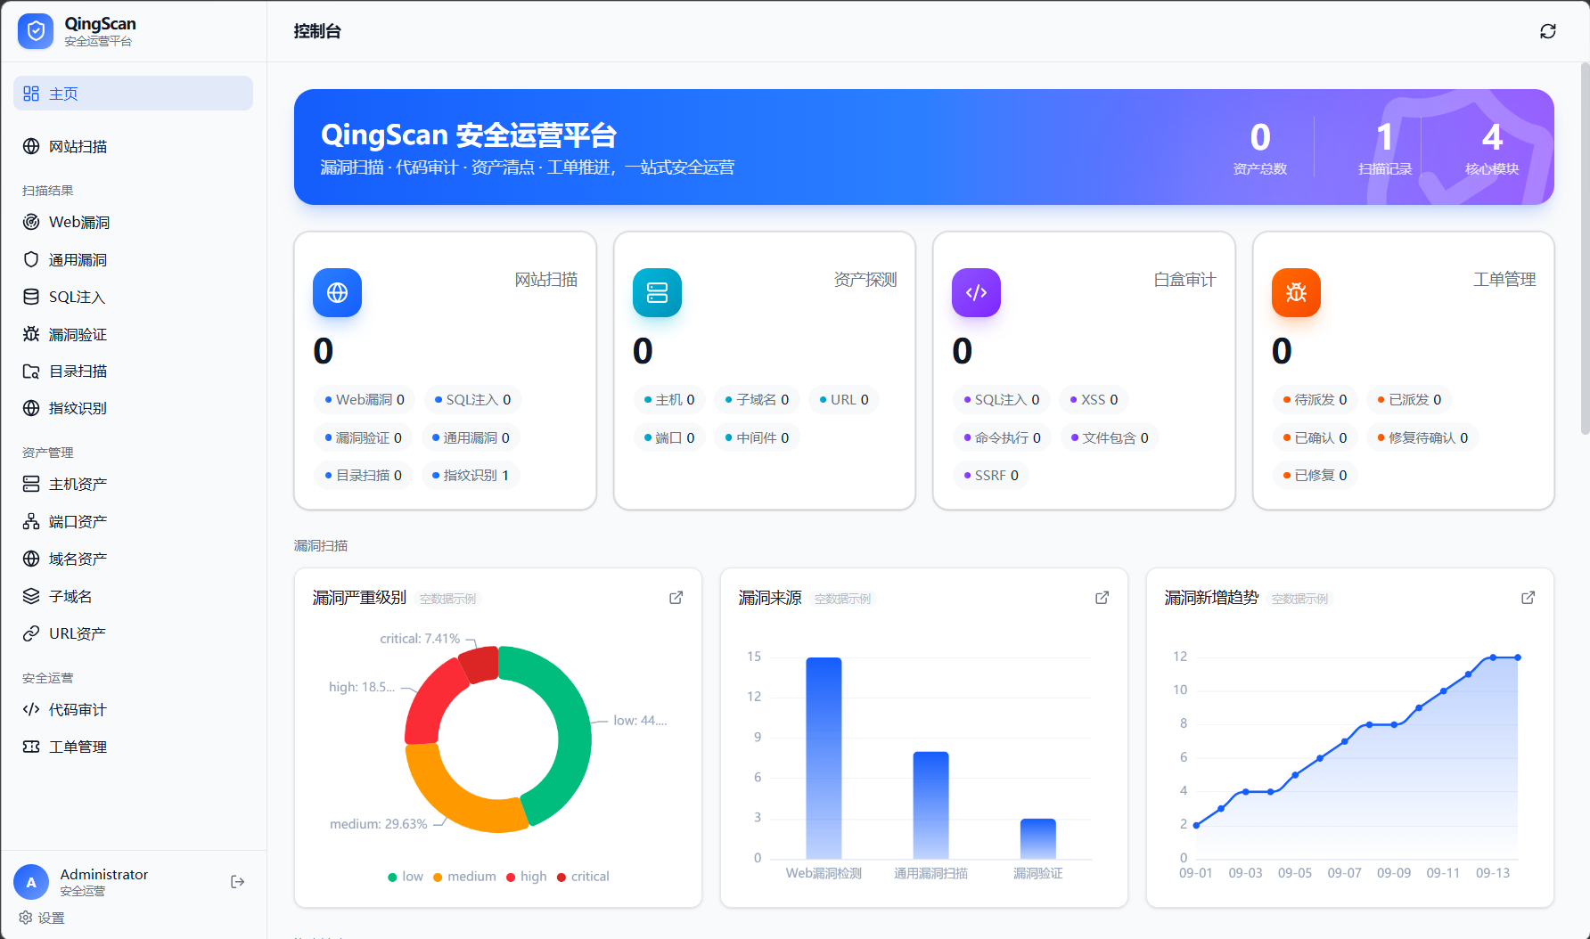Click the Web漏洞 0 tag
Image resolution: width=1590 pixels, height=939 pixels.
point(365,400)
